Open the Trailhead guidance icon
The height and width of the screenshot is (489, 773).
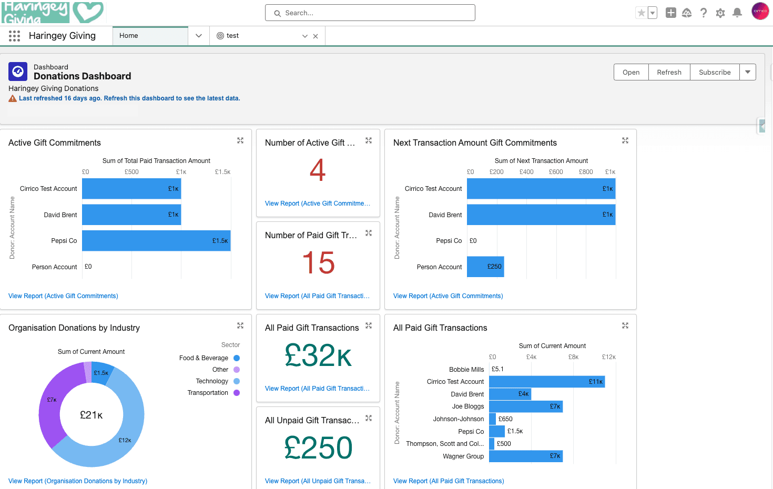click(687, 13)
